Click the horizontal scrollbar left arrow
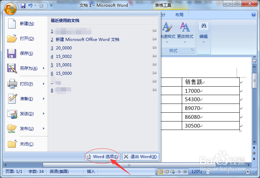Viewport: 260px width, 178px height. [5, 165]
